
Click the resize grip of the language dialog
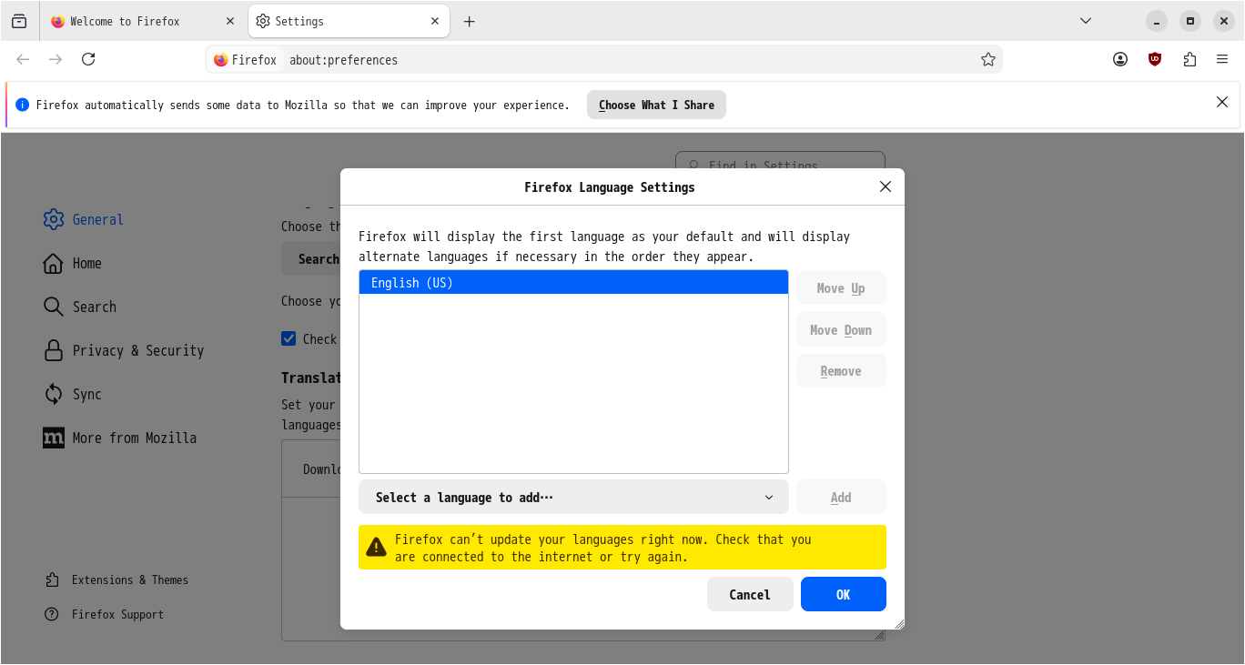(x=898, y=623)
